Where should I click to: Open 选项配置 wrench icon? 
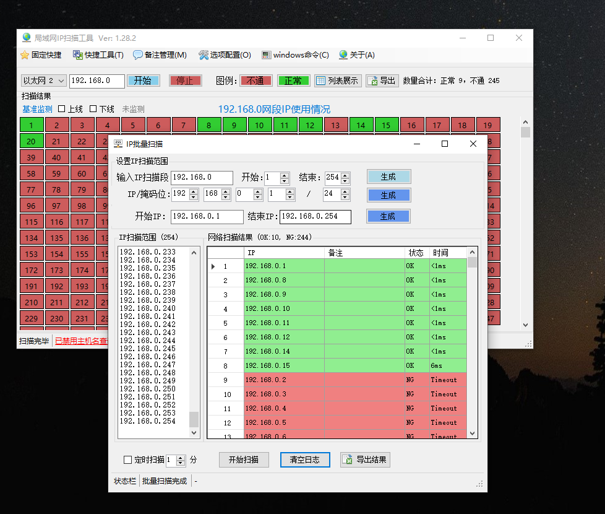pos(204,55)
